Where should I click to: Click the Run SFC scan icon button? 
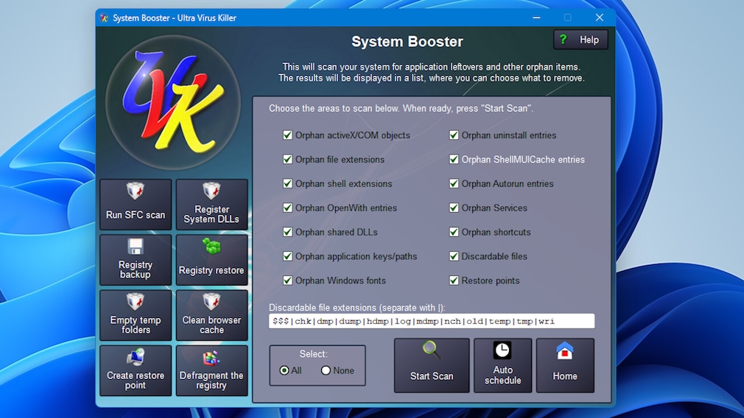pyautogui.click(x=136, y=205)
